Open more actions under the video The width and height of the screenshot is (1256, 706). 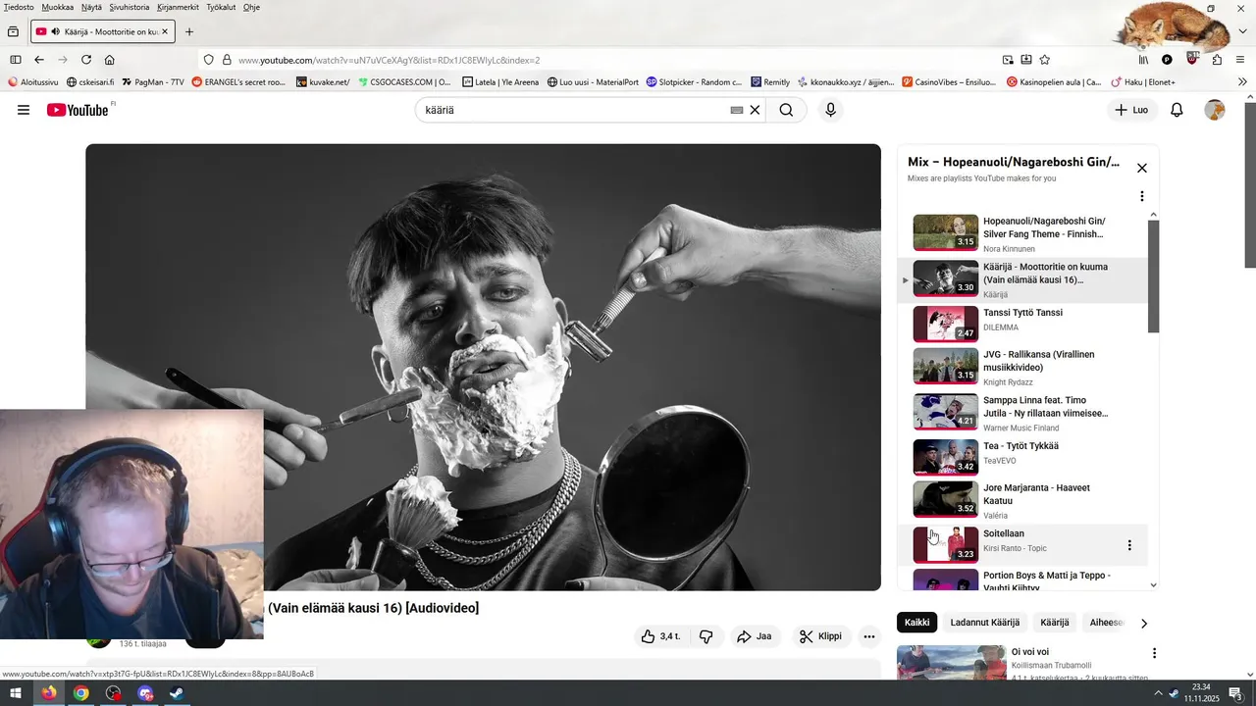(868, 636)
